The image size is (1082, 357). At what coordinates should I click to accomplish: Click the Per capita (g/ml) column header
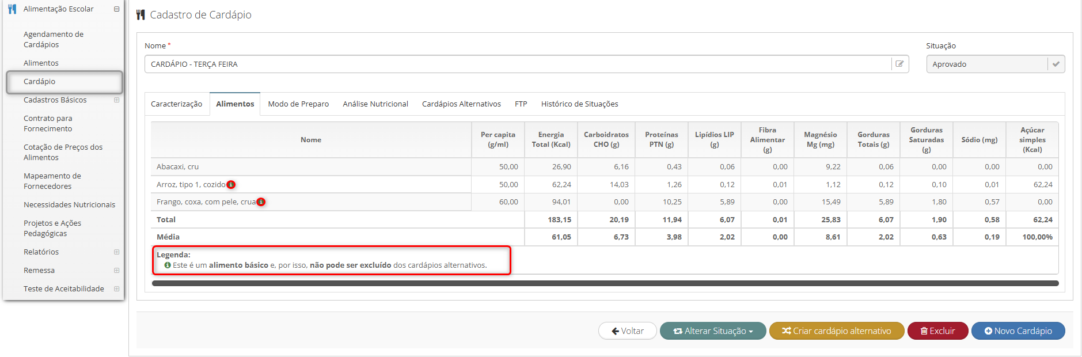(498, 140)
